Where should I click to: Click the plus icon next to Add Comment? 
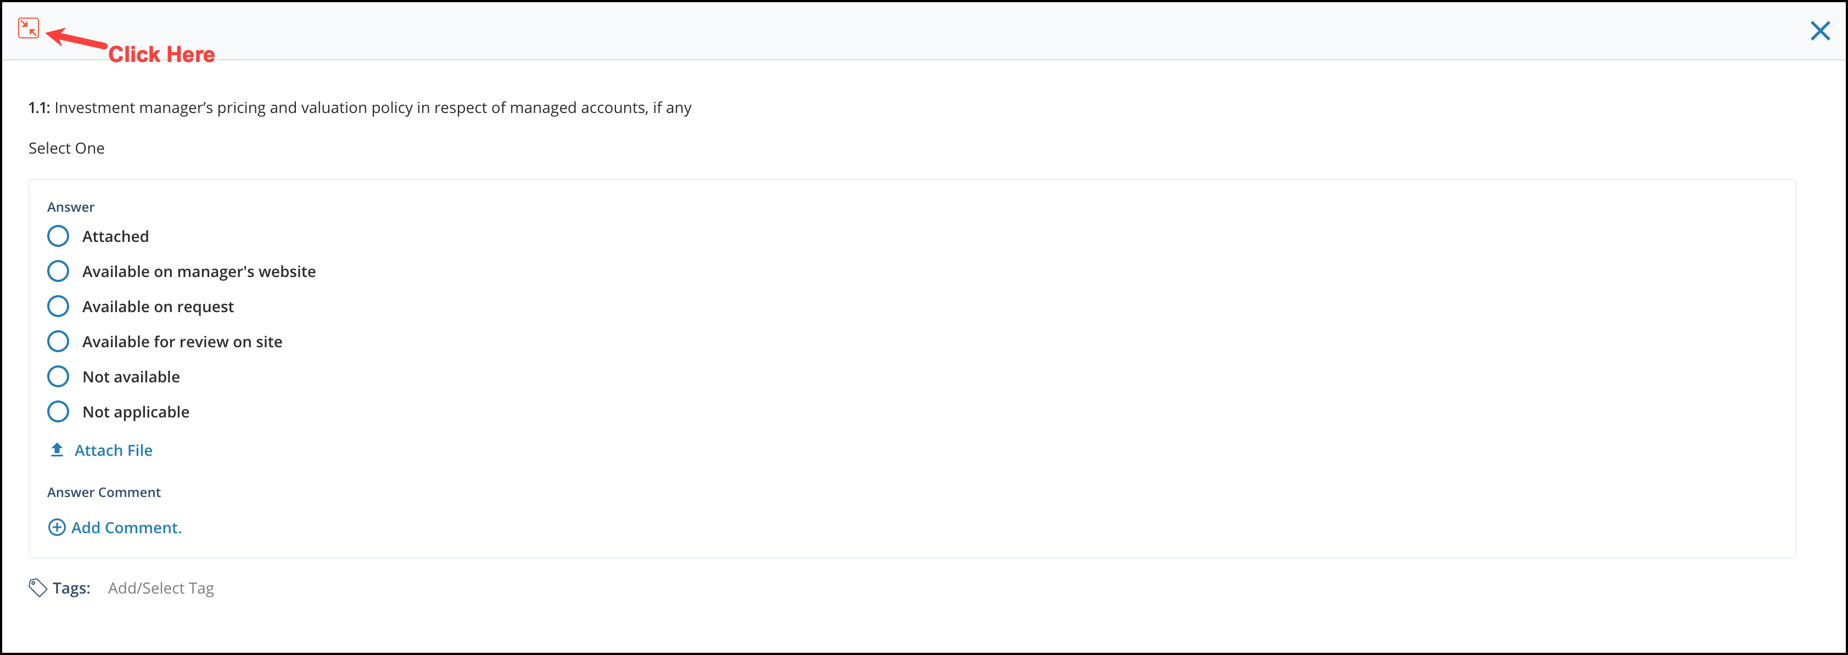57,527
